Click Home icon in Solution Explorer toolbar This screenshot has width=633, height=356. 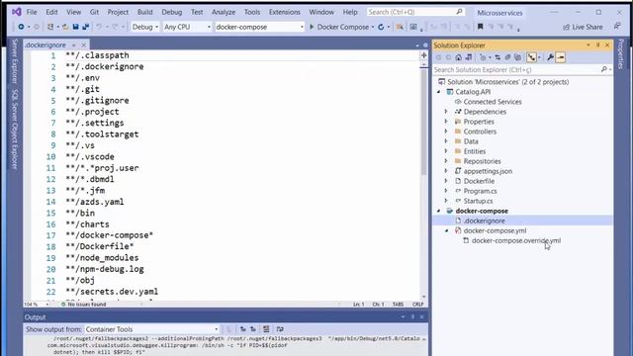(458, 57)
